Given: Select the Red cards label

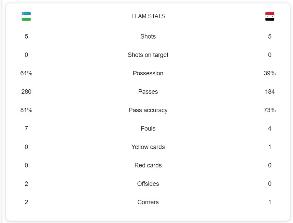Looking at the screenshot, I should [x=148, y=165].
